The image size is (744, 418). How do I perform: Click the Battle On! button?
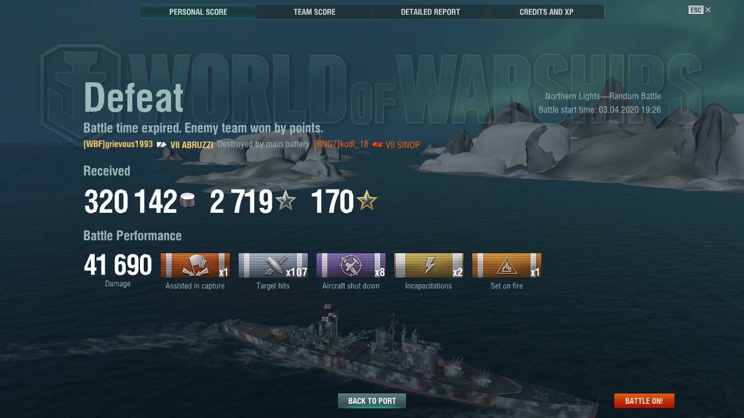click(644, 401)
